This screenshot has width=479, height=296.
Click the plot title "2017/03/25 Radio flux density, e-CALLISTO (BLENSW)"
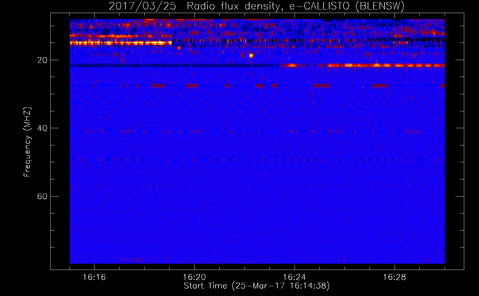(257, 6)
